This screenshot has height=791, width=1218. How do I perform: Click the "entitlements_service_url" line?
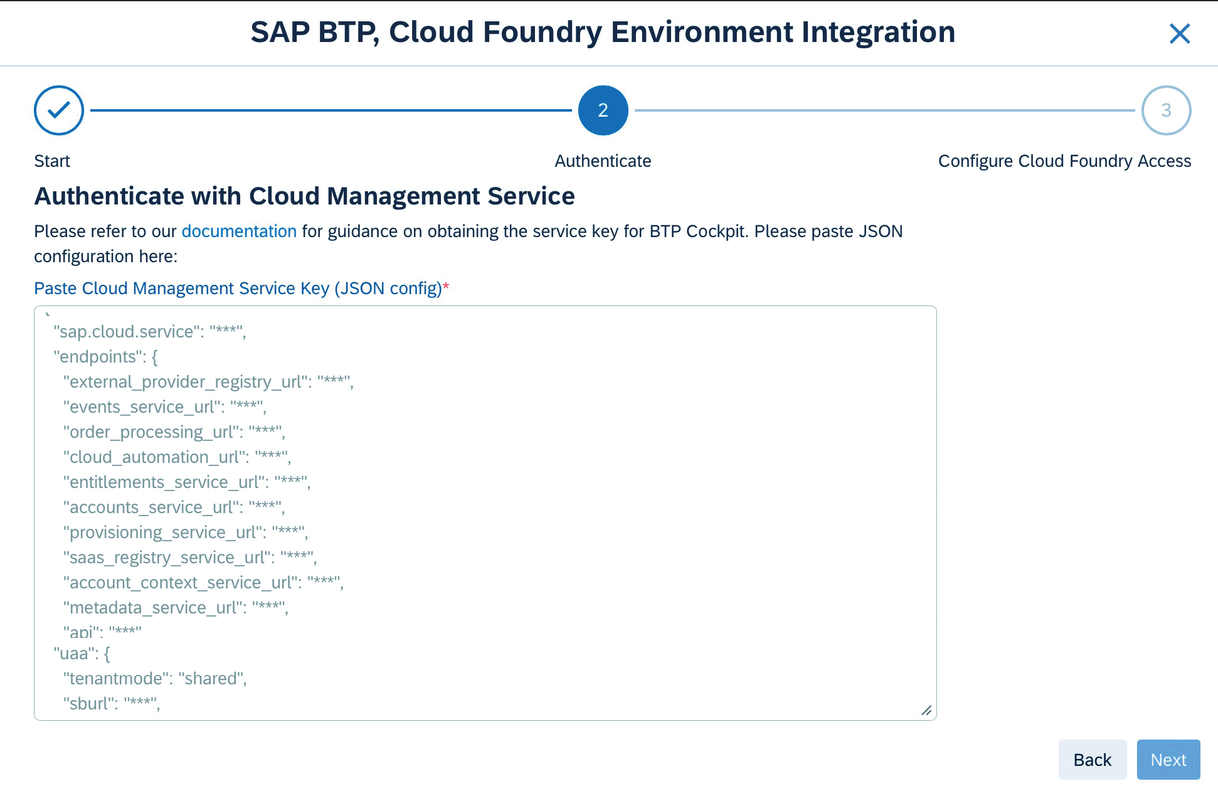[x=187, y=482]
